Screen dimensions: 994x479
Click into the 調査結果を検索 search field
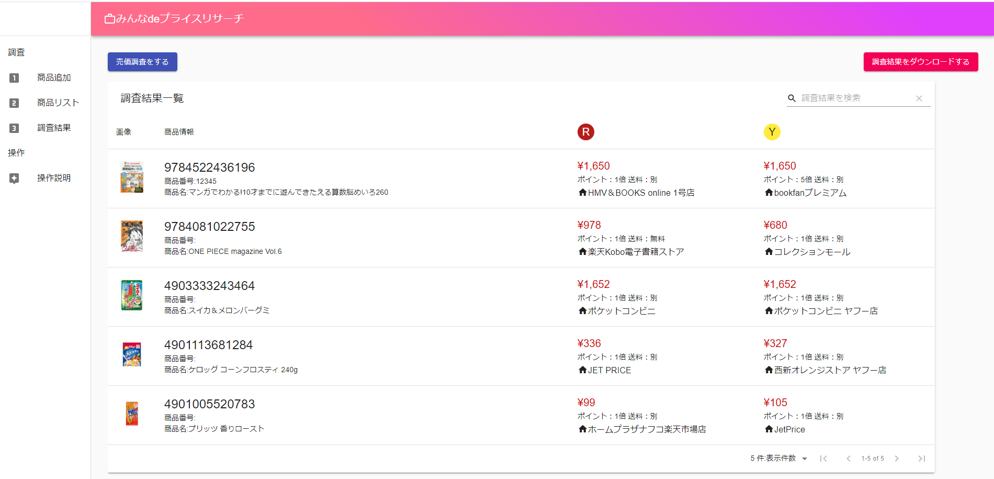tap(856, 98)
